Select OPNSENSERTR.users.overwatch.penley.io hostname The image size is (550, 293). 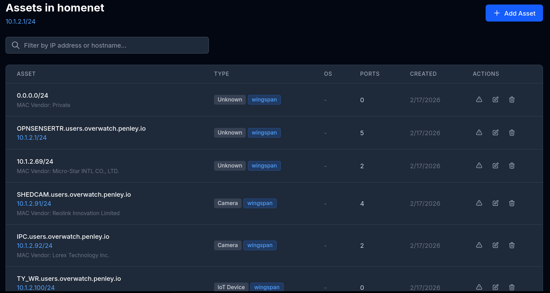[81, 129]
